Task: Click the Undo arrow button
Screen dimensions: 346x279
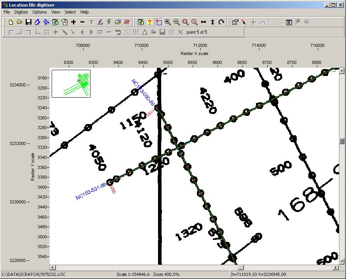Action: (118, 32)
